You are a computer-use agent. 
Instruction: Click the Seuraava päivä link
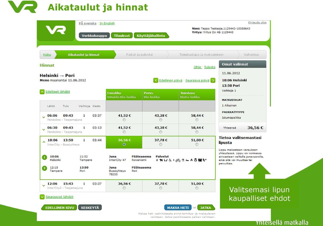pyautogui.click(x=197, y=80)
